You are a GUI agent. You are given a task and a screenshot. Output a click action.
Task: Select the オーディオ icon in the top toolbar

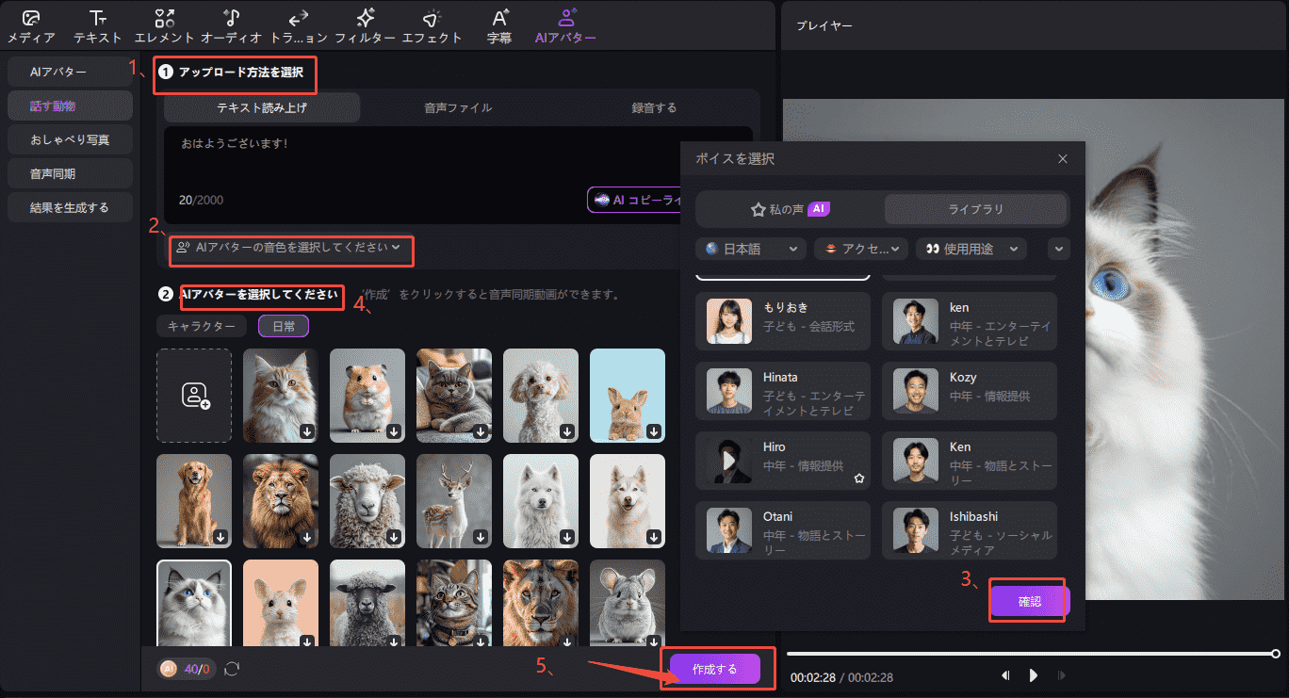coord(230,24)
